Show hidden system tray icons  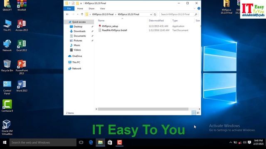231,142
